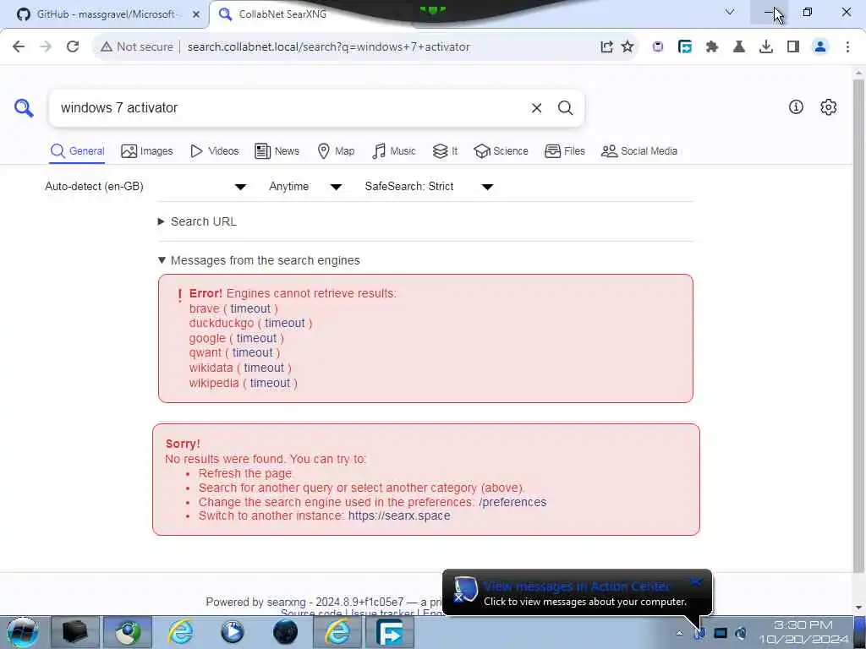Open the extensions puzzle icon

tap(712, 47)
